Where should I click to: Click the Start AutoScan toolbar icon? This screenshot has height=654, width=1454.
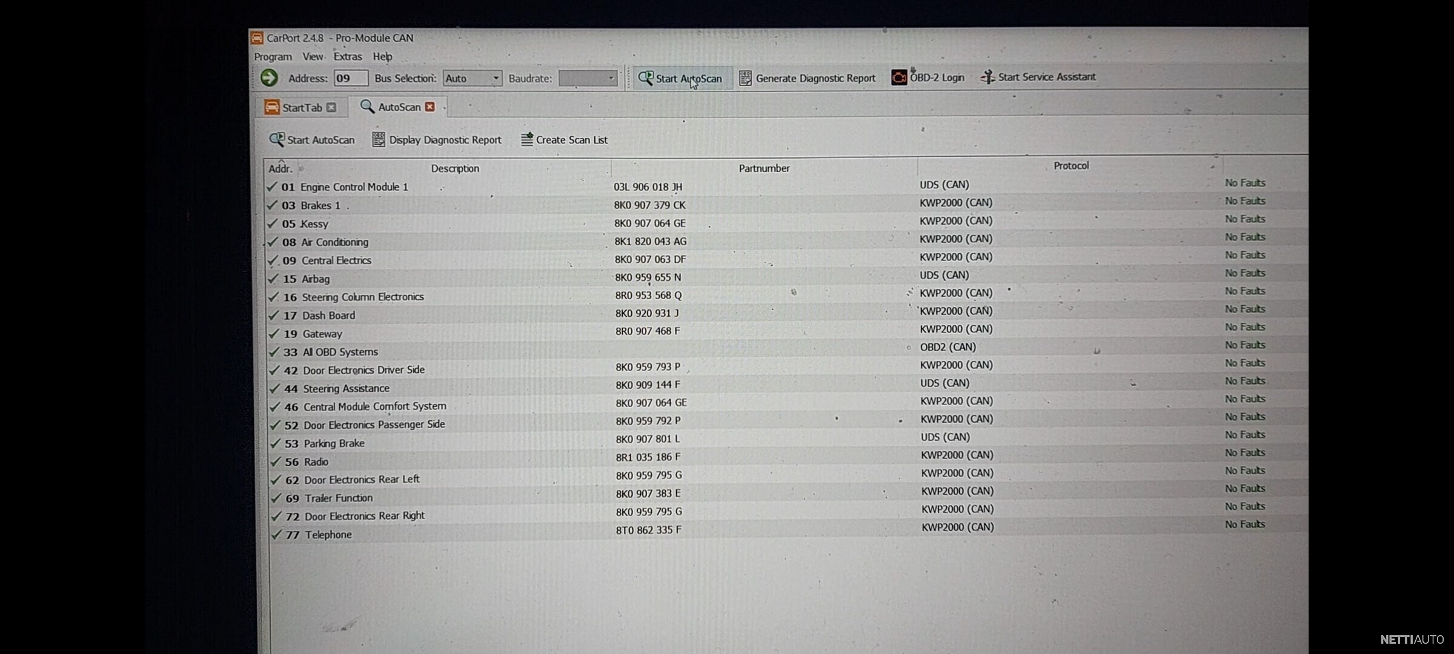pos(646,78)
